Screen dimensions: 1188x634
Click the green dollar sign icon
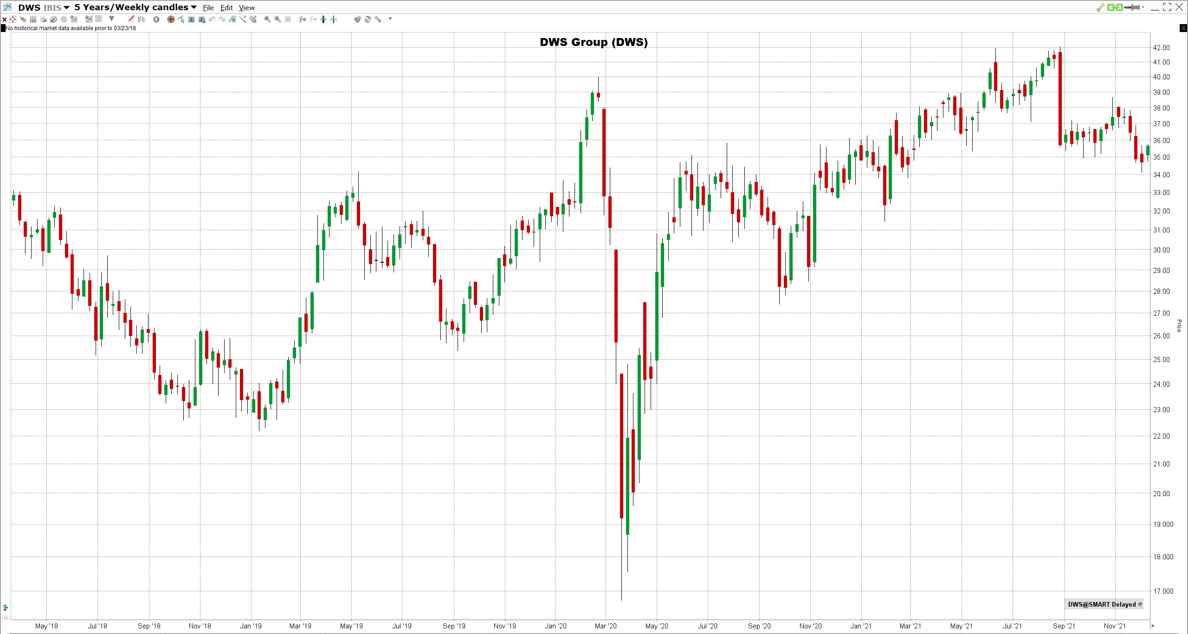tap(156, 19)
